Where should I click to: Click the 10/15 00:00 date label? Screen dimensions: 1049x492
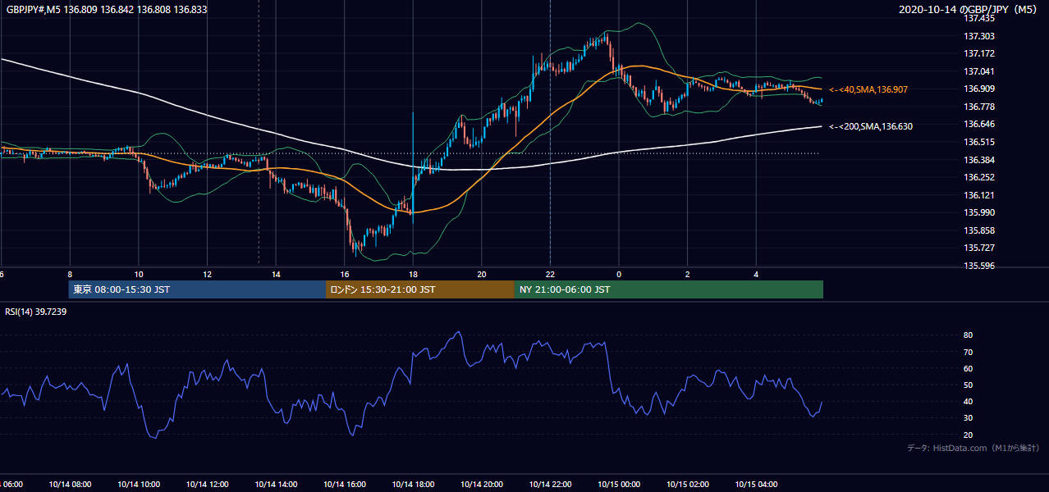pyautogui.click(x=619, y=485)
